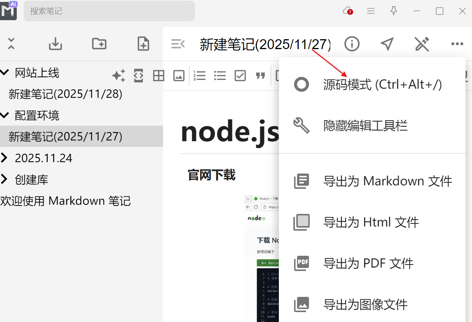
Task: Create a new note with new-file icon
Action: (x=143, y=43)
